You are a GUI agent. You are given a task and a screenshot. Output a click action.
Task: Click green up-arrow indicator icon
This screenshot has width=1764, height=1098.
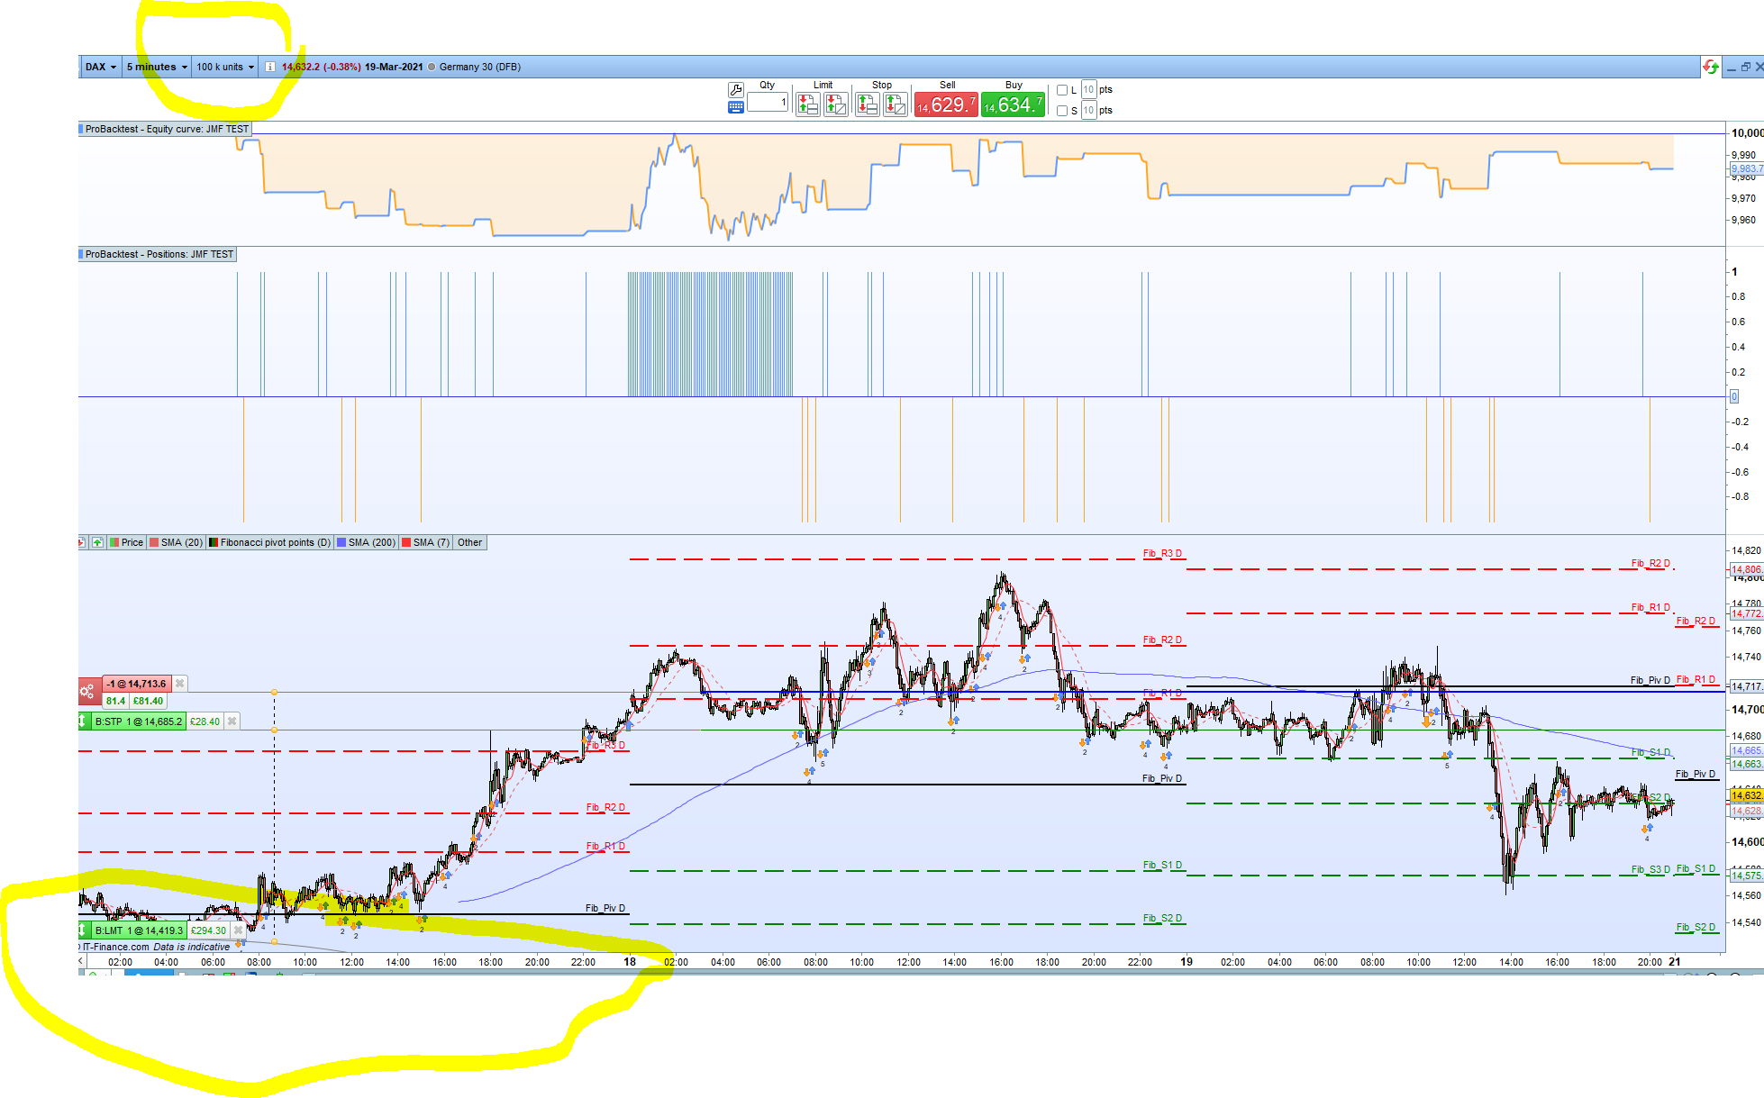tap(97, 542)
